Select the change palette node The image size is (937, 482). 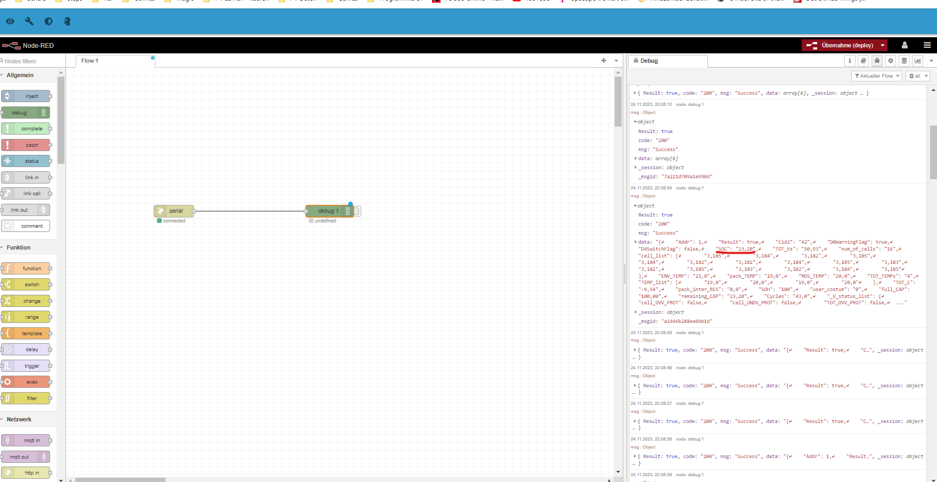(26, 301)
